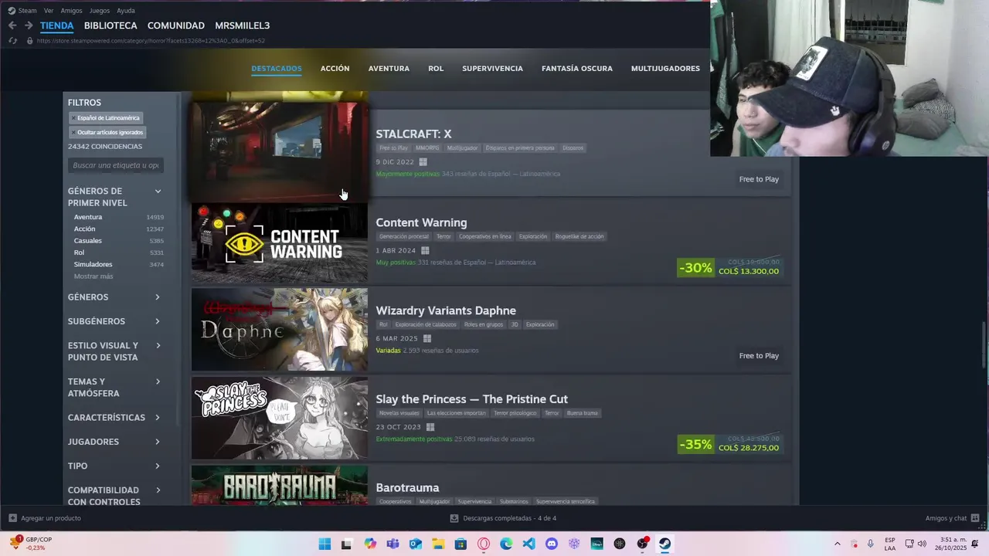Viewport: 989px width, 556px height.
Task: Show hidden system tray icons
Action: click(837, 544)
